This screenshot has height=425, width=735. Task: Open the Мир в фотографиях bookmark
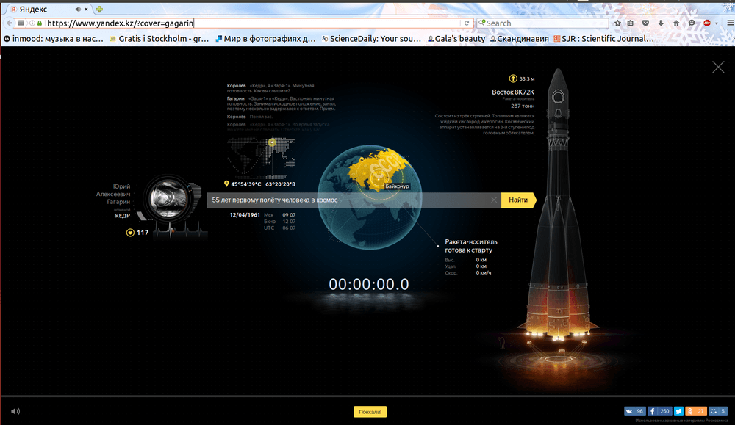pyautogui.click(x=265, y=39)
